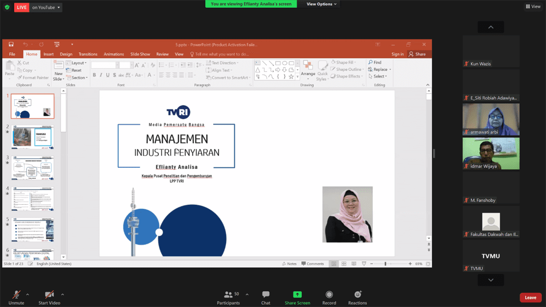Click the zoom out minus button
546x307 pixels.
372,264
